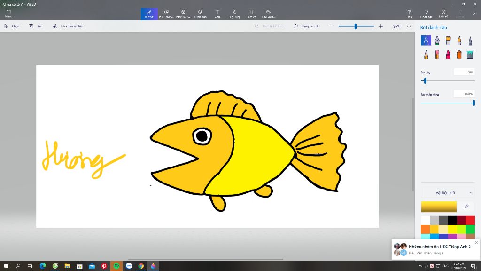Choose the dark red color swatch

coord(461,220)
